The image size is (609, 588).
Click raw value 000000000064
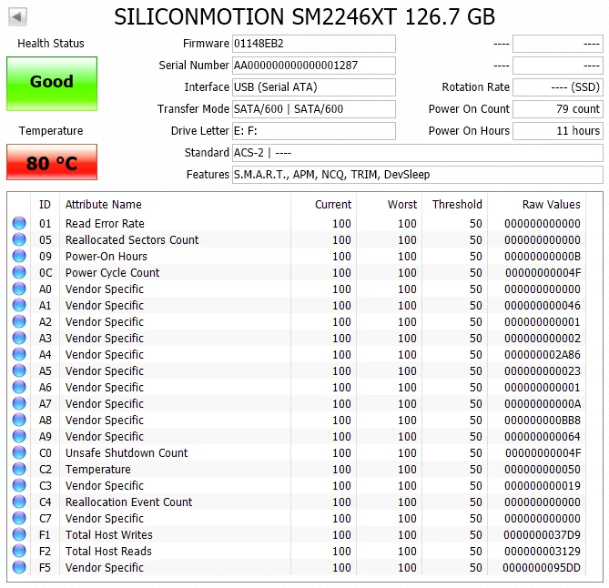tap(543, 437)
